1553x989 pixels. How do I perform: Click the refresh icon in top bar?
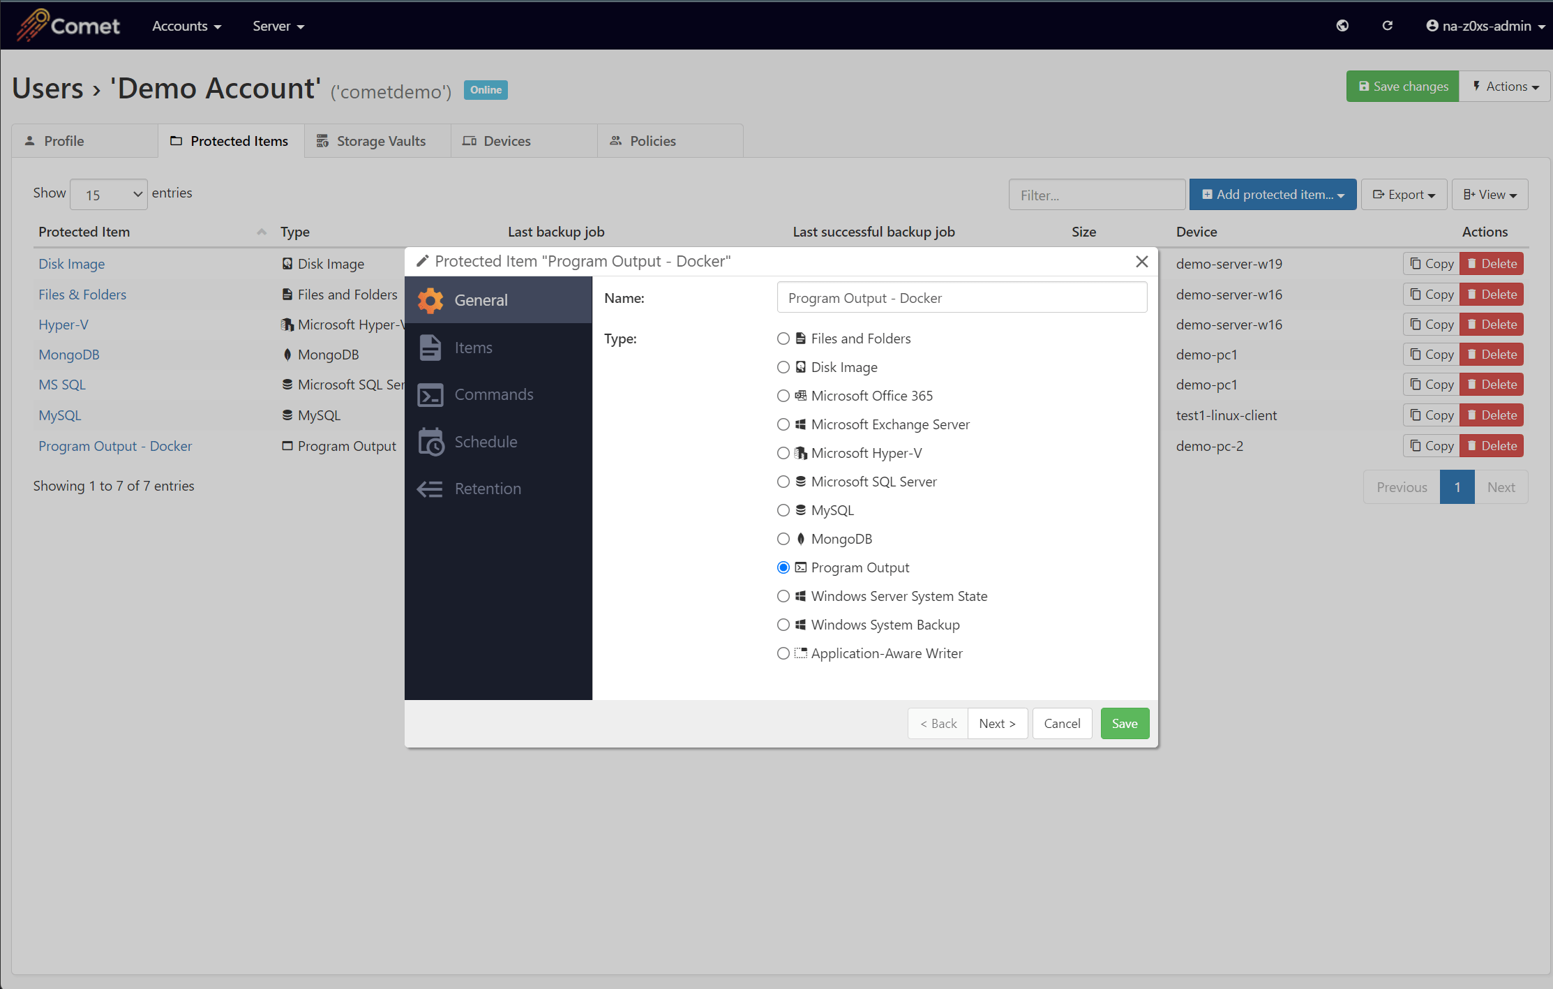point(1388,26)
